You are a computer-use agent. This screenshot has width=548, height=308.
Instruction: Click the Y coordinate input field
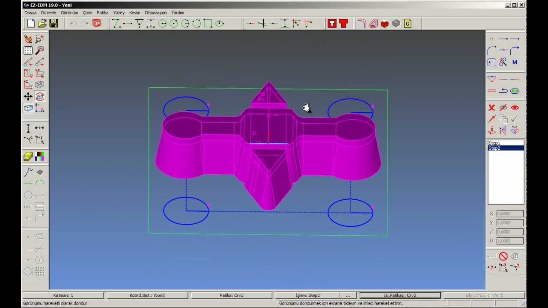click(x=510, y=222)
